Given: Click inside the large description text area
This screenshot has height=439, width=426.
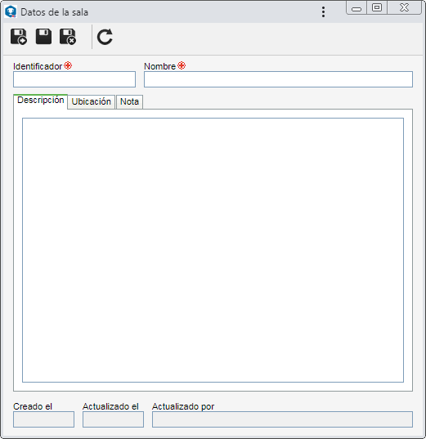Looking at the screenshot, I should [x=213, y=250].
